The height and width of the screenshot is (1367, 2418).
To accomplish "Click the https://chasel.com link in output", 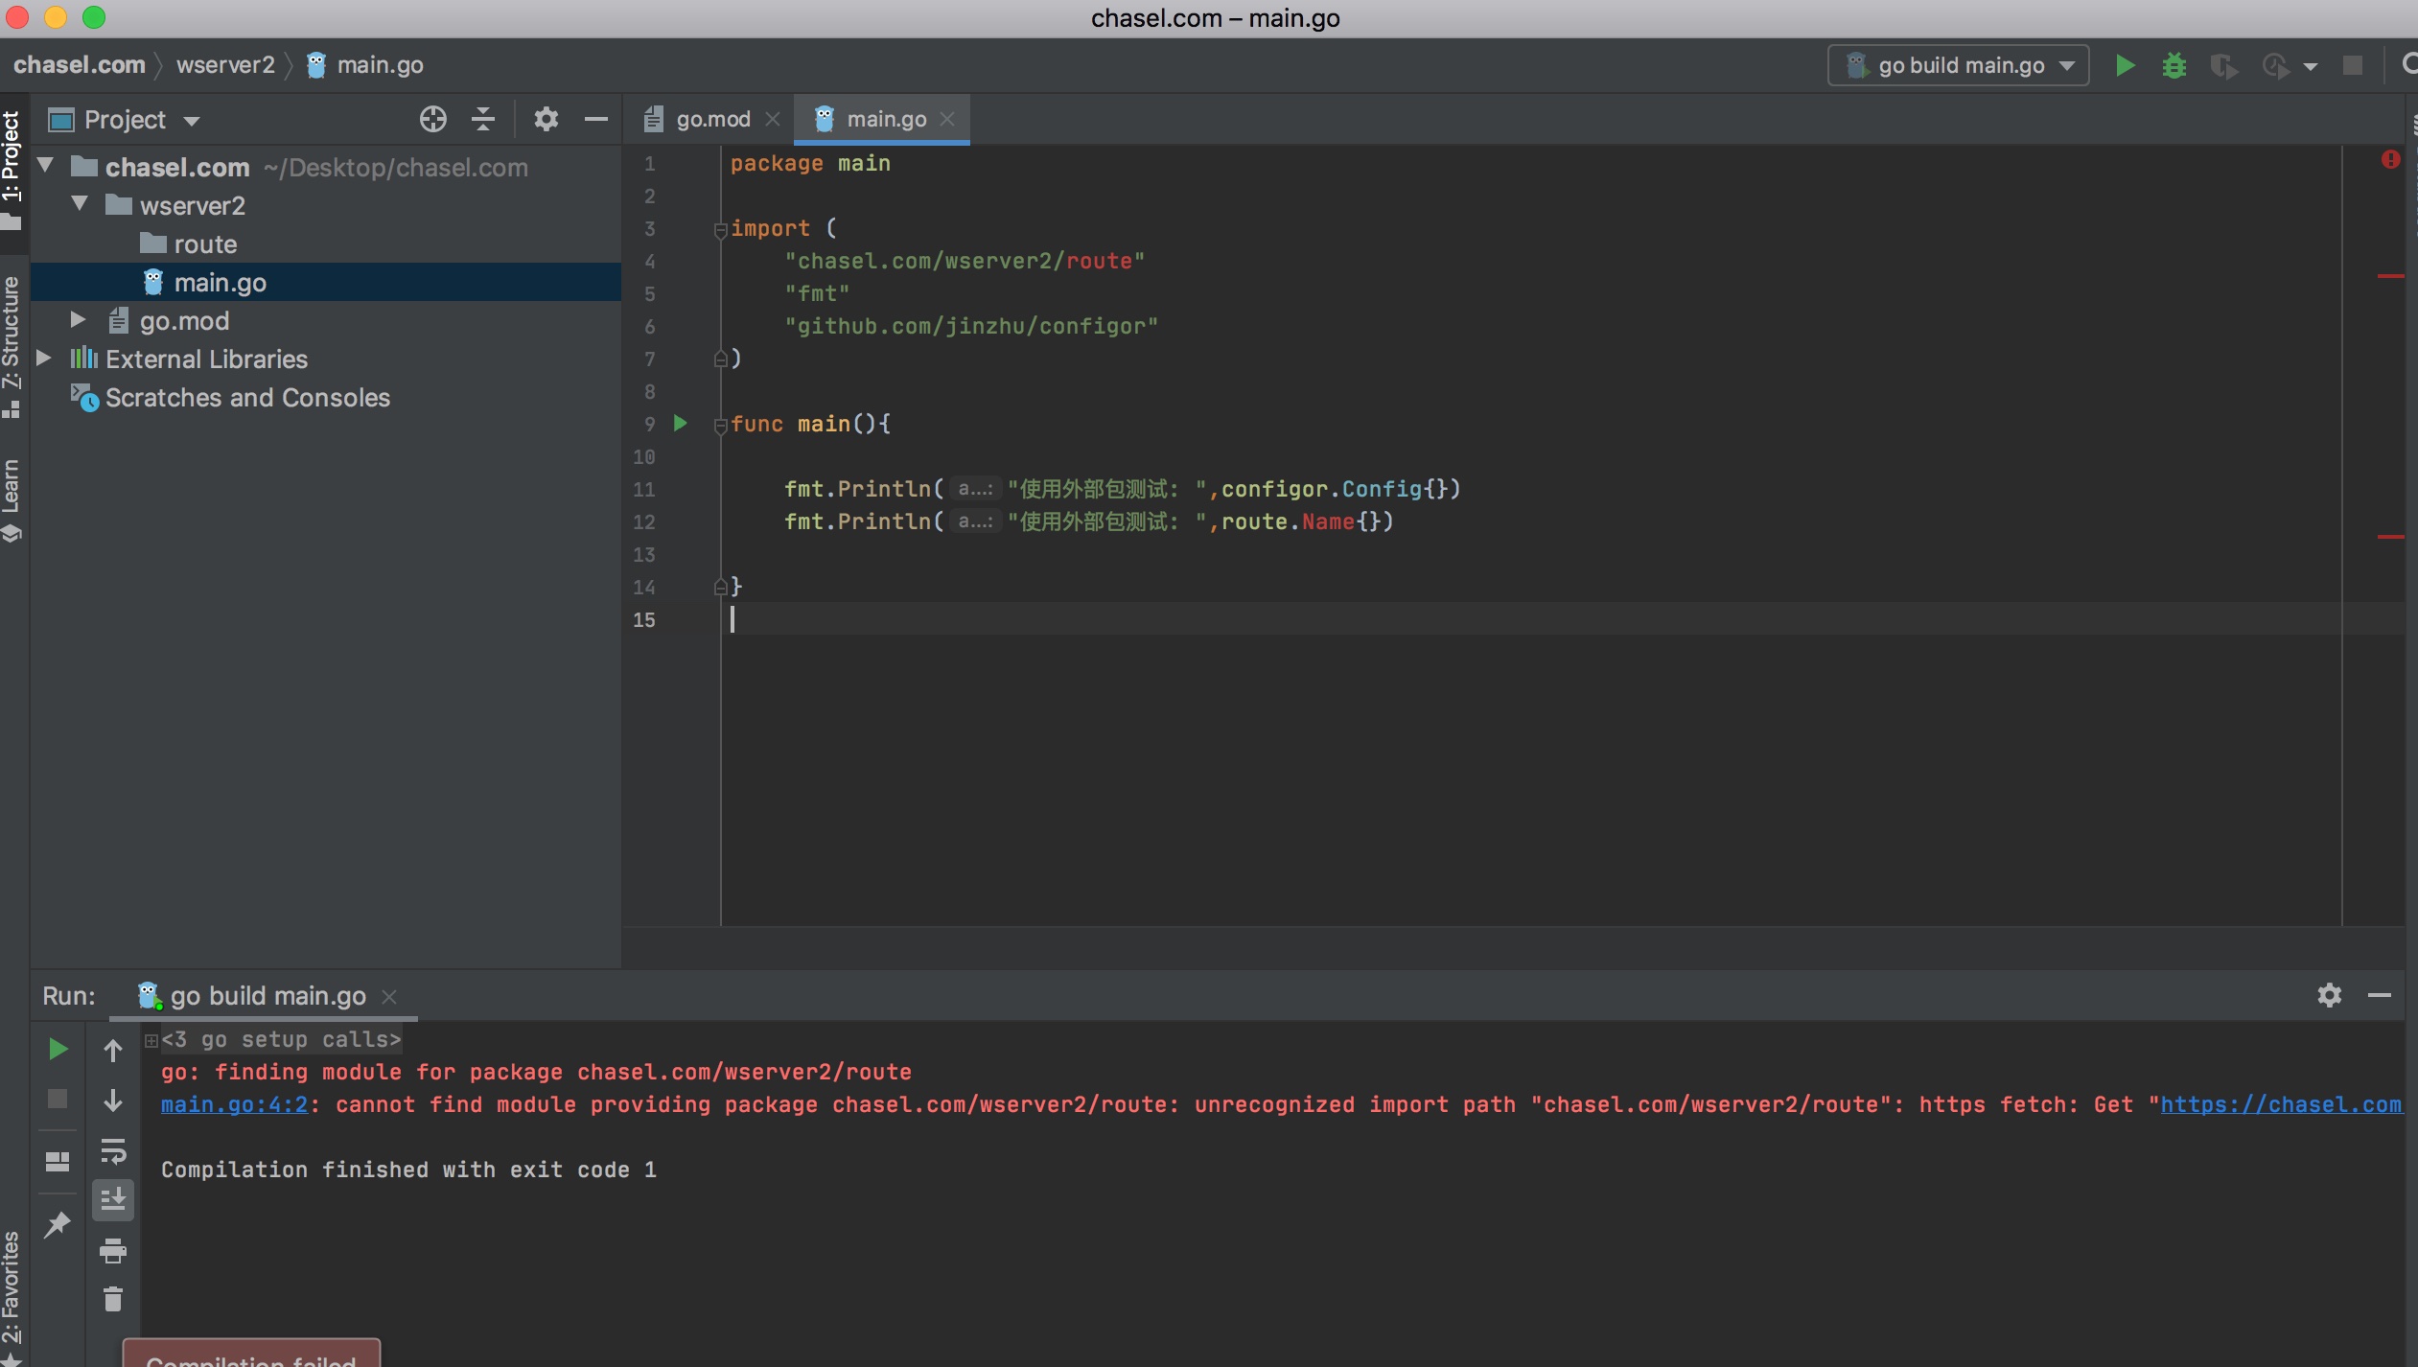I will pyautogui.click(x=2280, y=1104).
